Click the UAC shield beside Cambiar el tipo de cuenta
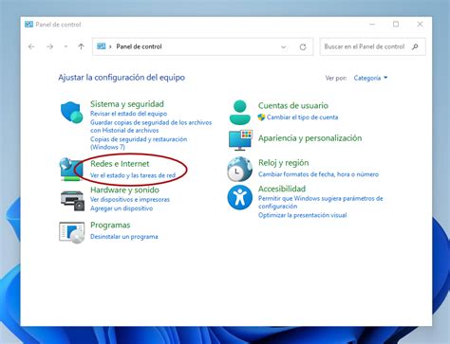The width and height of the screenshot is (450, 344). (261, 118)
